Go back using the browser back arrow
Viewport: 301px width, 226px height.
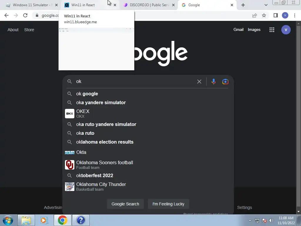click(6, 15)
